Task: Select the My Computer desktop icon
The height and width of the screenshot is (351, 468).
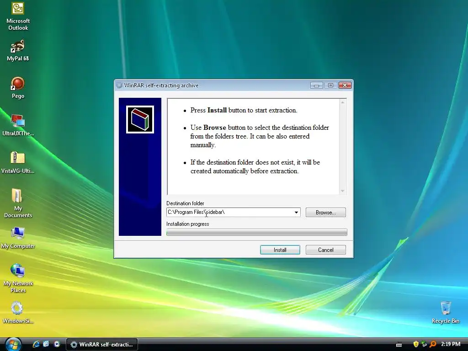Action: click(x=18, y=238)
